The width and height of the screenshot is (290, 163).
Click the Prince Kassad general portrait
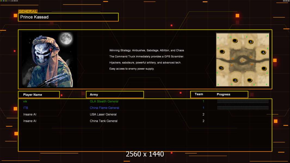coord(49,59)
